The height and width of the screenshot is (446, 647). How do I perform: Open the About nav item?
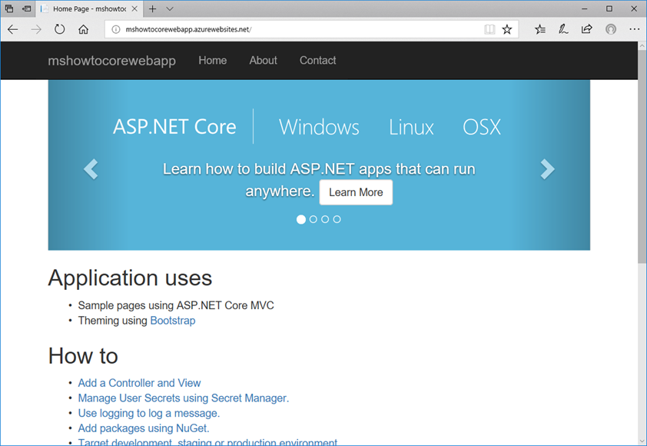264,60
